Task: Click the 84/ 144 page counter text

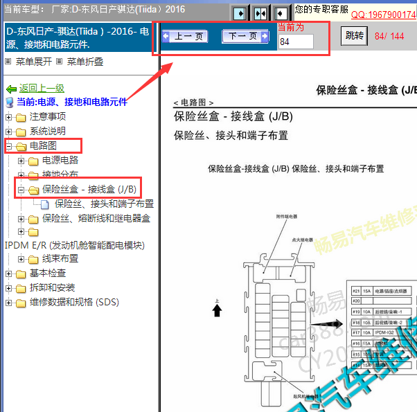Action: pyautogui.click(x=389, y=36)
